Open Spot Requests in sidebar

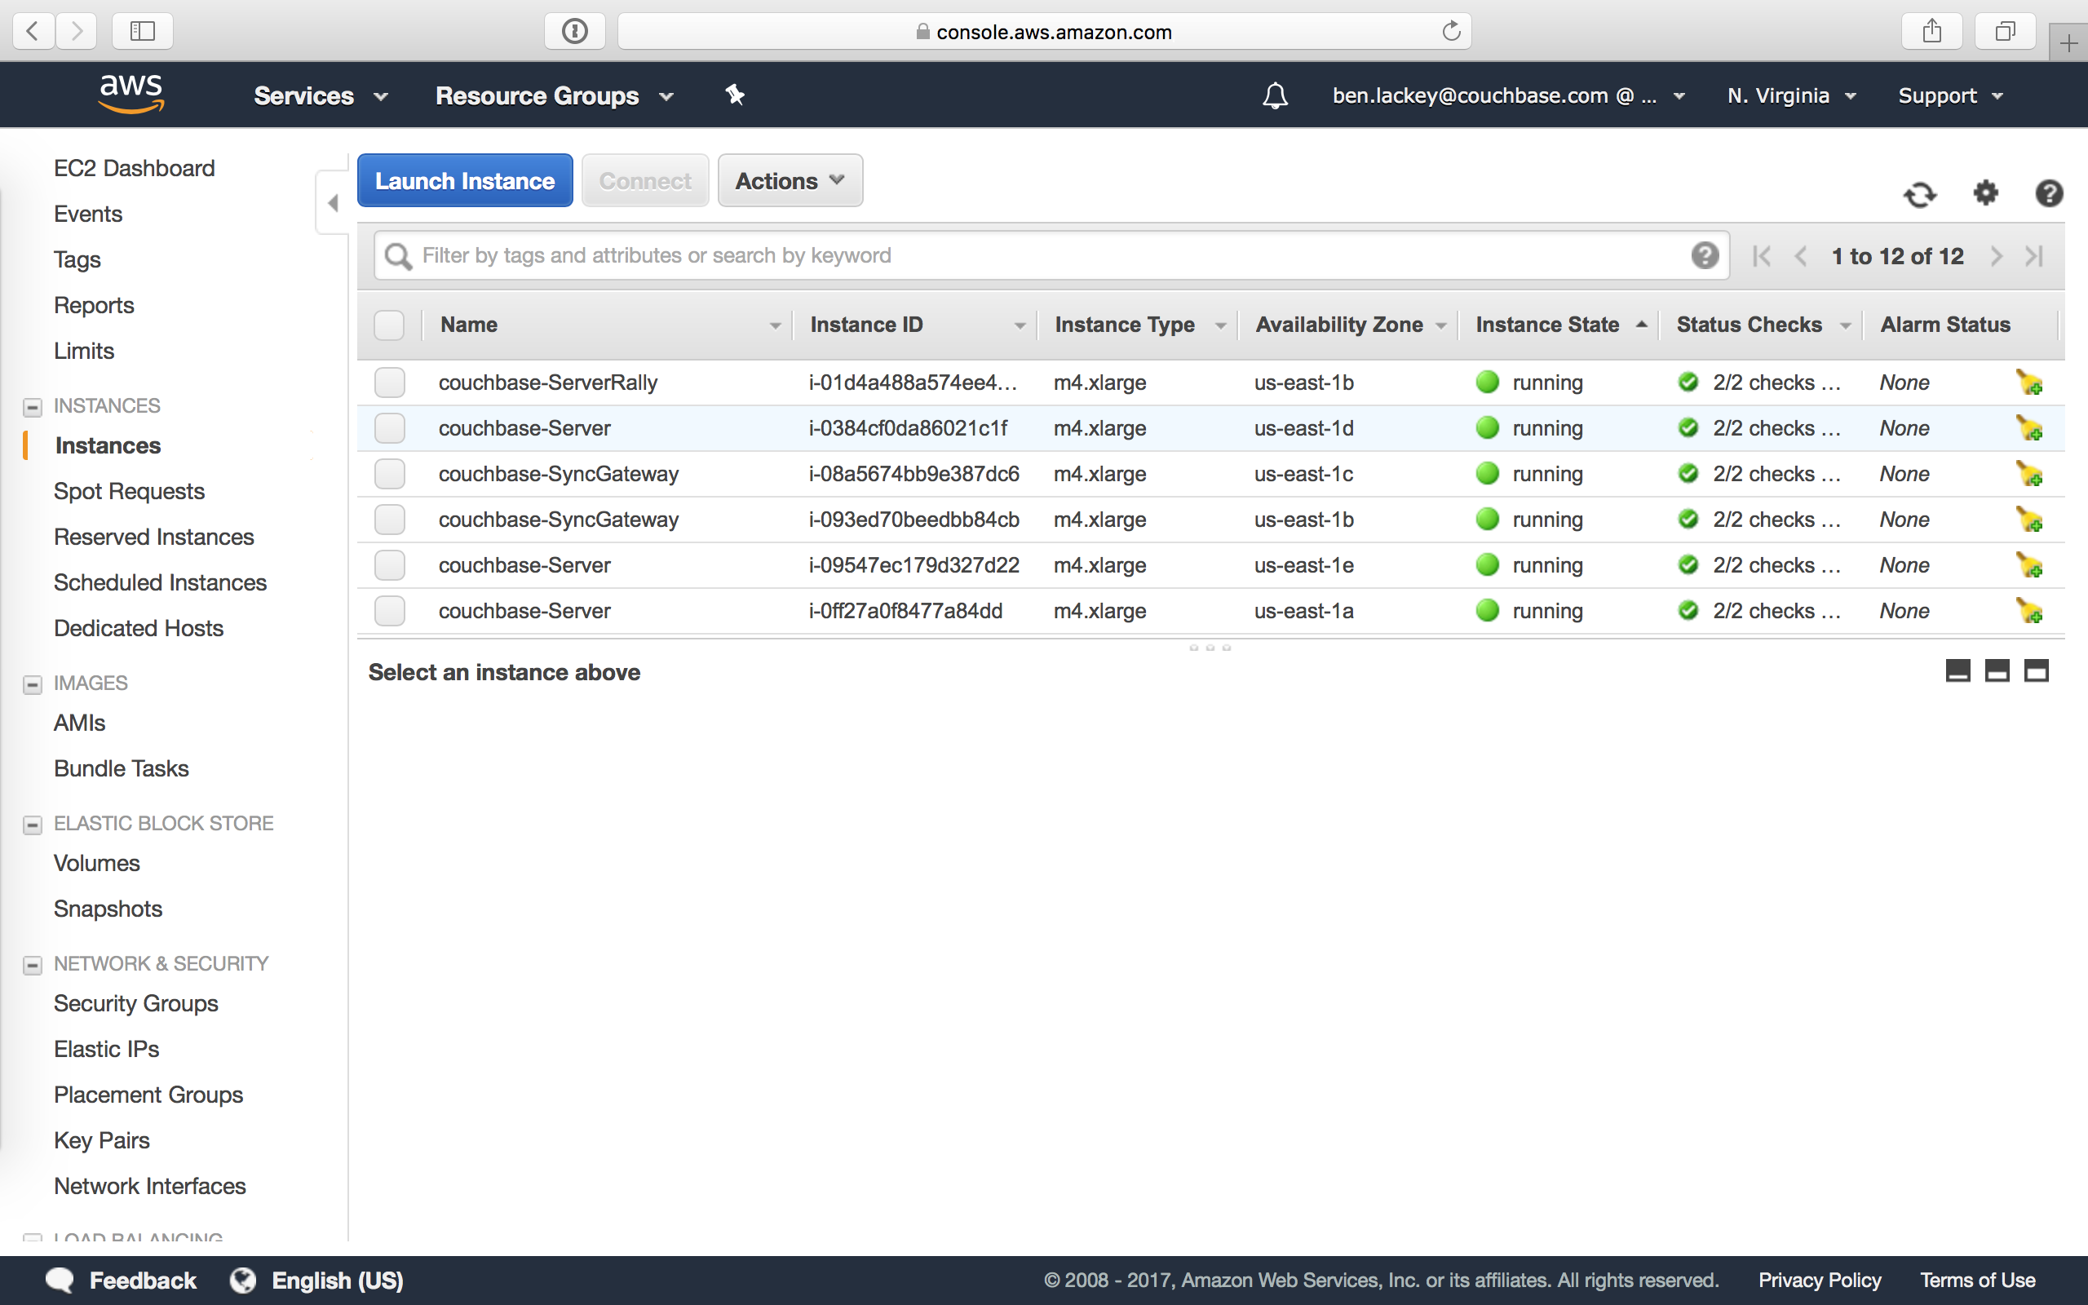(x=129, y=491)
